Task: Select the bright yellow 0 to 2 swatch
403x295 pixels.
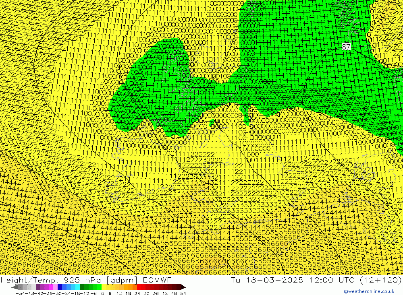Action: pyautogui.click(x=104, y=287)
